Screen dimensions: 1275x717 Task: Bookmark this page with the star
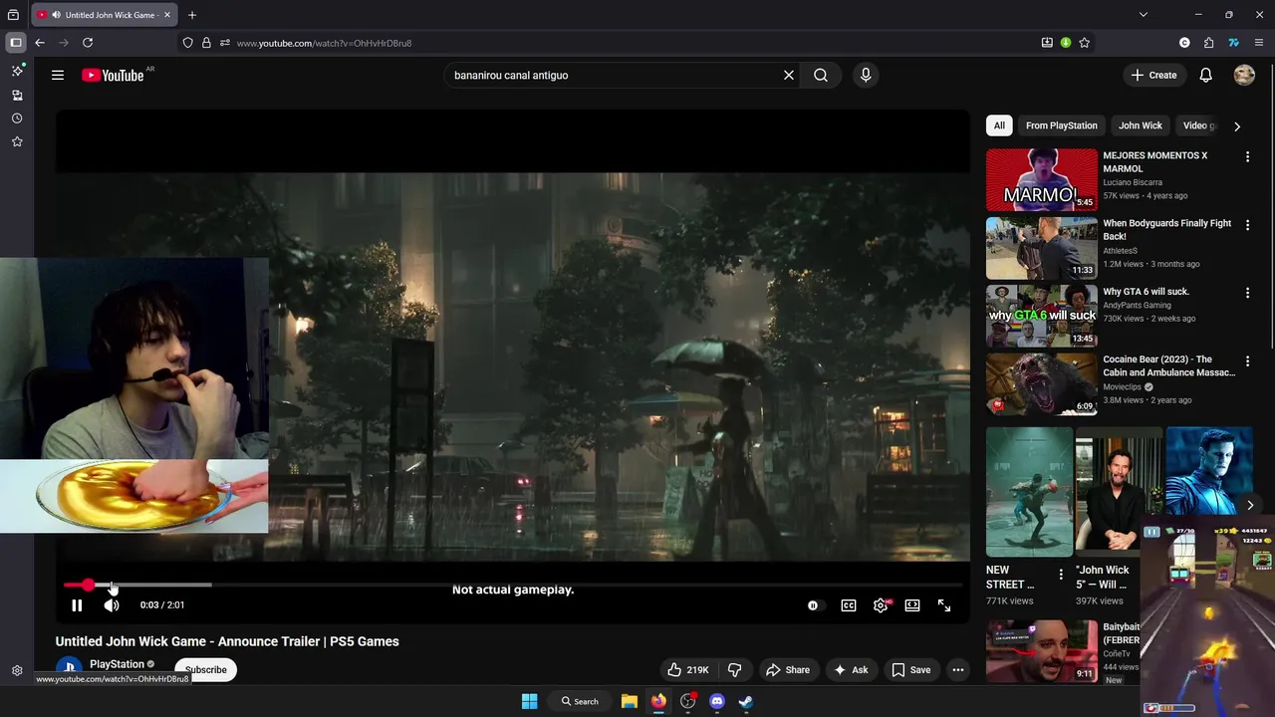[1085, 43]
